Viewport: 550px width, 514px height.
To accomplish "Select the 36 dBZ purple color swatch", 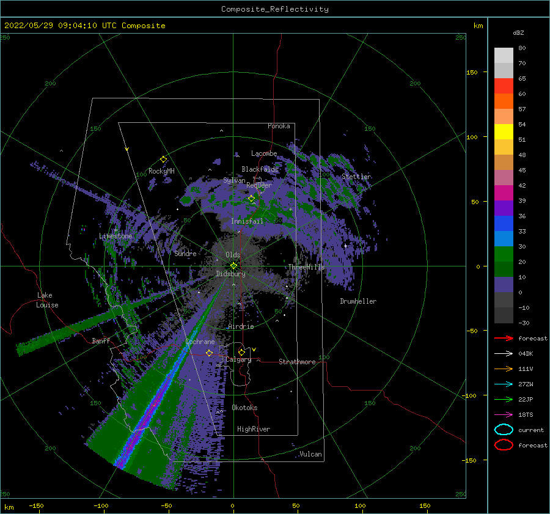I will [504, 208].
